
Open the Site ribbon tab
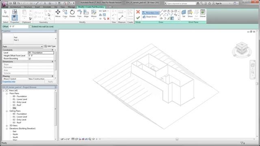[56, 7]
